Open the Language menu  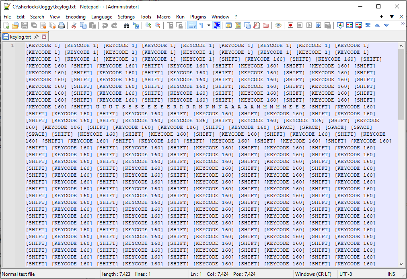coord(102,17)
